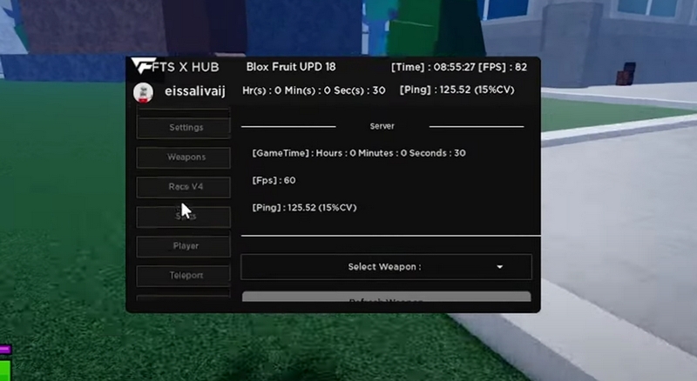
Task: Open the Teleport tab
Action: tap(186, 276)
